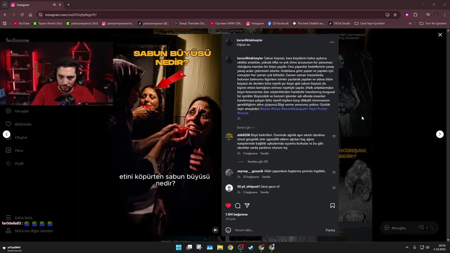Open File Explorer from the taskbar
Screen dimensions: 450x253
[x=220, y=247]
